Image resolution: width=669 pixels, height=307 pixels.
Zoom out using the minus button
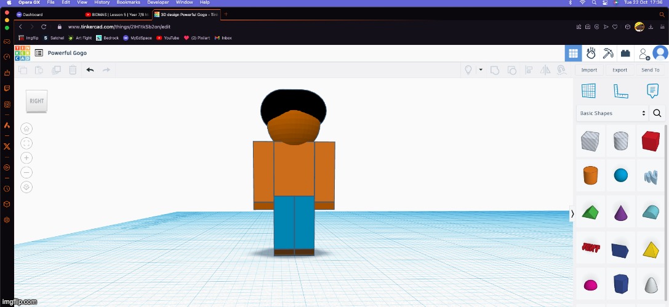[26, 172]
